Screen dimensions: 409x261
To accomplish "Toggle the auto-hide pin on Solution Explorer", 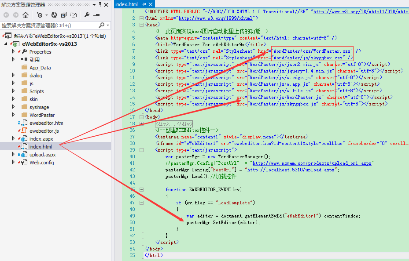I will tap(100, 5).
